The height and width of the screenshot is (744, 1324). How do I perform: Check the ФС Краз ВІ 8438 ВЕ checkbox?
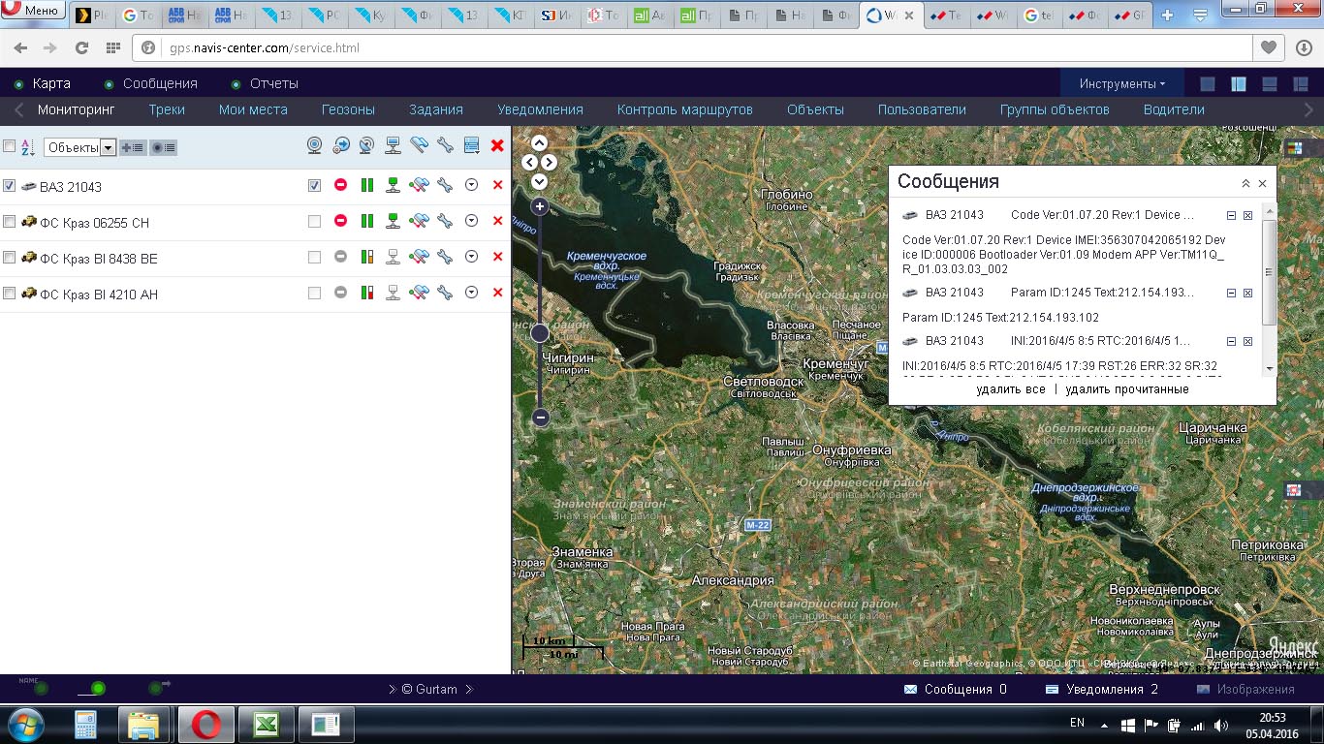coord(10,258)
